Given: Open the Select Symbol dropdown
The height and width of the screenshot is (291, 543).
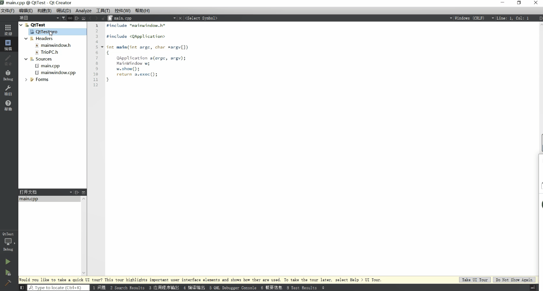Looking at the screenshot, I should pos(318,18).
